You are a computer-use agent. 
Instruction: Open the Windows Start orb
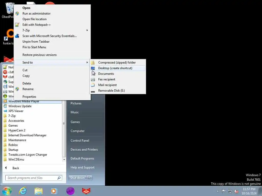pyautogui.click(x=7, y=191)
